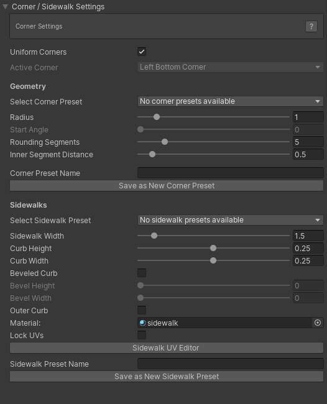Image resolution: width=327 pixels, height=404 pixels.
Task: Open the Select Corner Preset dropdown
Action: coord(231,101)
